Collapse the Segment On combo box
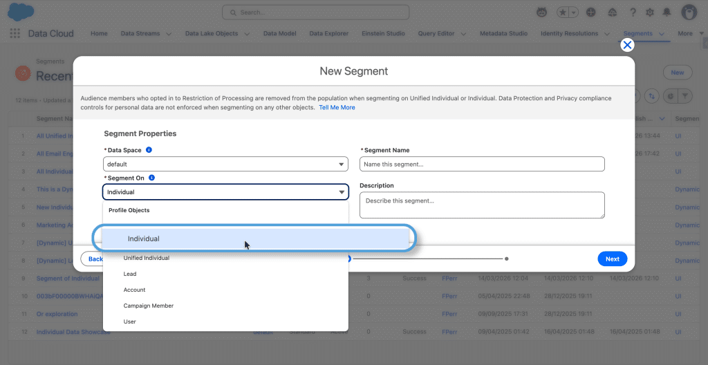Image resolution: width=708 pixels, height=365 pixels. pyautogui.click(x=225, y=192)
